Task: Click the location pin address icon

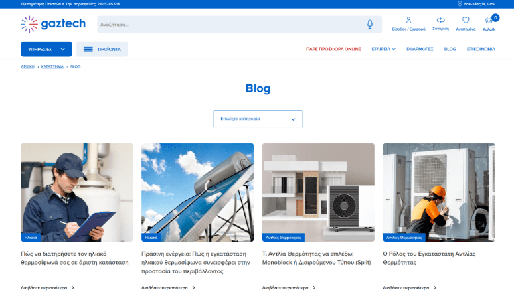Action: tap(460, 3)
